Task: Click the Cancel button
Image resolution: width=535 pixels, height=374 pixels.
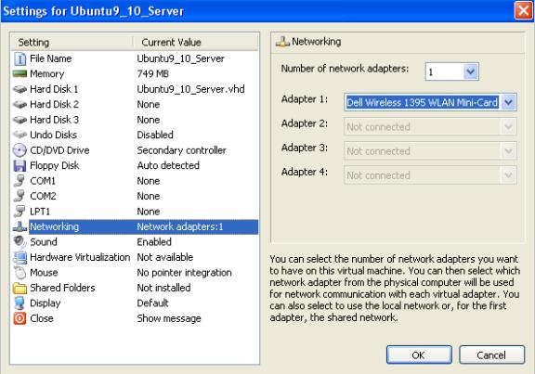Action: point(491,355)
